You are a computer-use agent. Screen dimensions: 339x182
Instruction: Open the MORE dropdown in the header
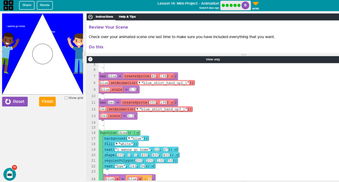coord(256,5)
